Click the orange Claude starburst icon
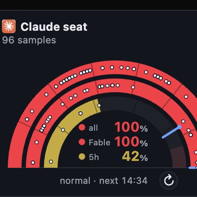Screen dimensions: 197x197 click(9, 26)
